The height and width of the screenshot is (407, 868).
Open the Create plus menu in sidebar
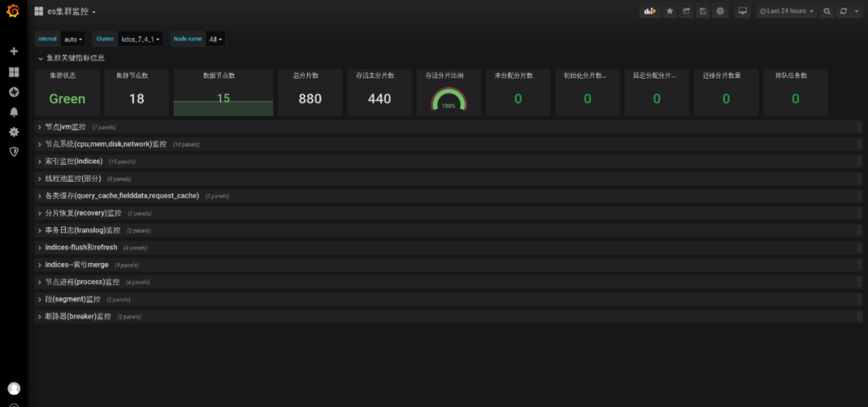click(14, 51)
